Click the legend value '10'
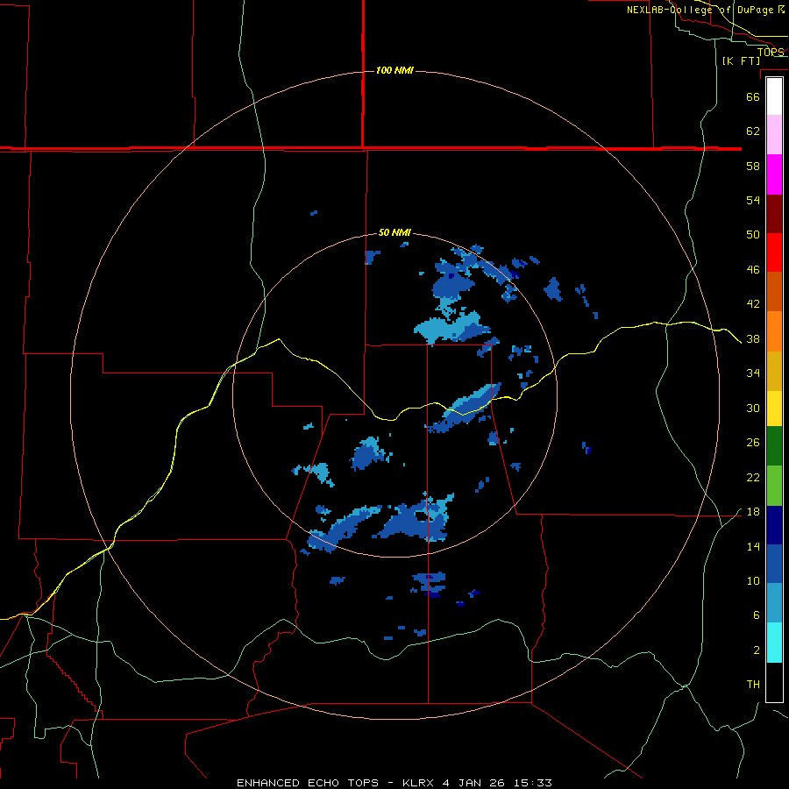This screenshot has width=789, height=789. 753,581
